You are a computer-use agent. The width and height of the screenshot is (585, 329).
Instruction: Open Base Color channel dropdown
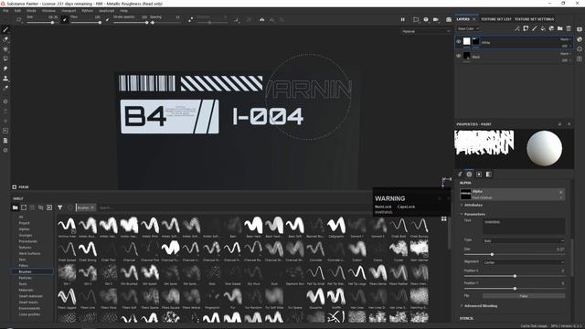coord(468,28)
